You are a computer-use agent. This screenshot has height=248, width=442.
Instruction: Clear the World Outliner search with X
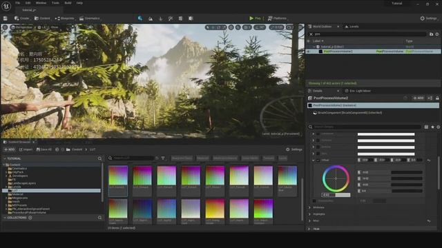[x=311, y=34]
